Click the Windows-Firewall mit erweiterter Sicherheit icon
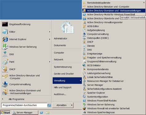The image size is (146, 115). [x=84, y=108]
